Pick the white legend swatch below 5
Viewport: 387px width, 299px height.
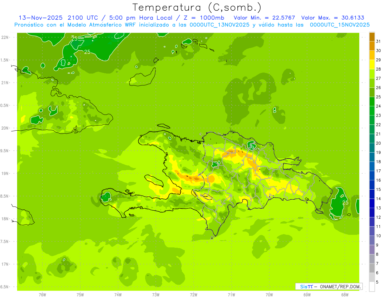[372, 287]
